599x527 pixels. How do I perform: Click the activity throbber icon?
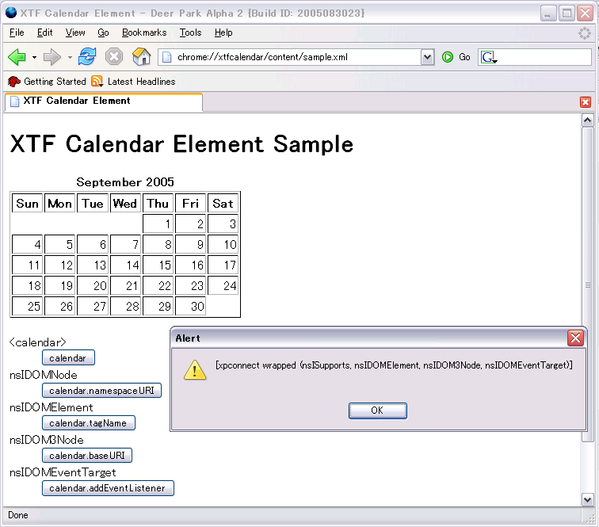[585, 33]
